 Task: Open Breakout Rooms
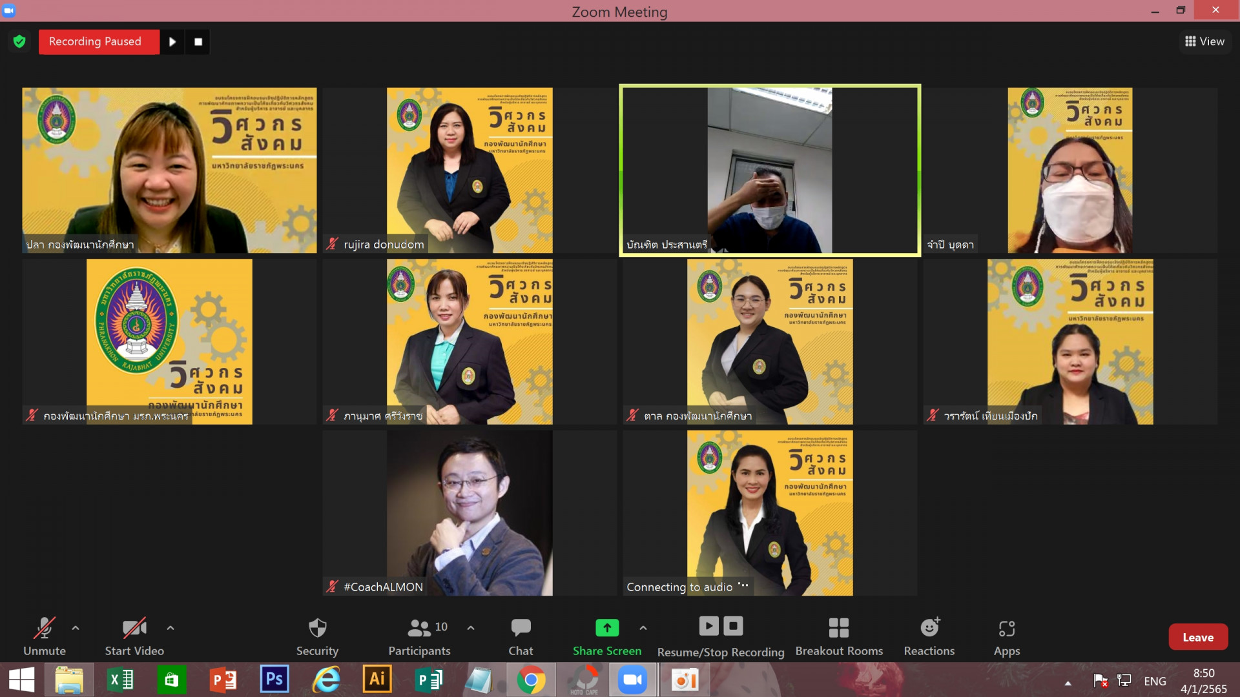click(839, 636)
